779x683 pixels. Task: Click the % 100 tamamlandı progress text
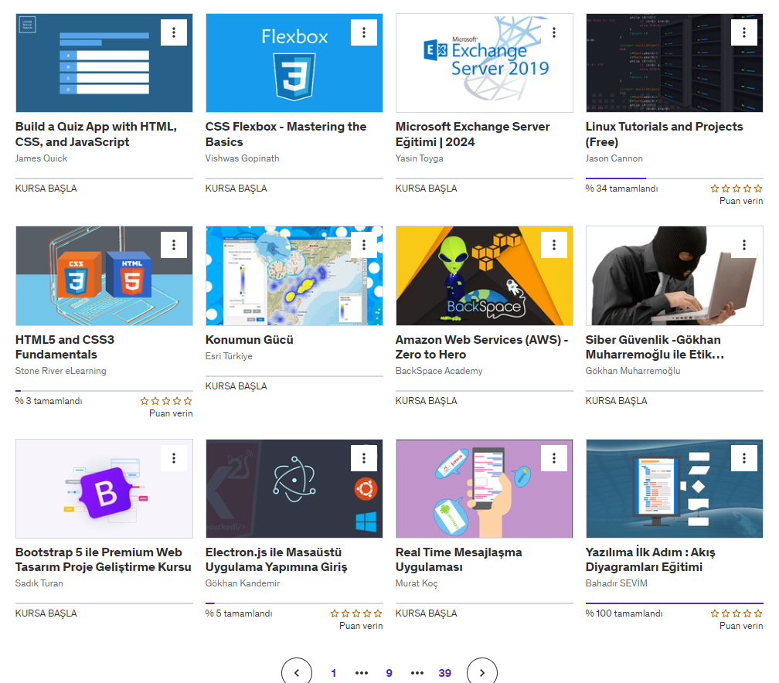[624, 613]
